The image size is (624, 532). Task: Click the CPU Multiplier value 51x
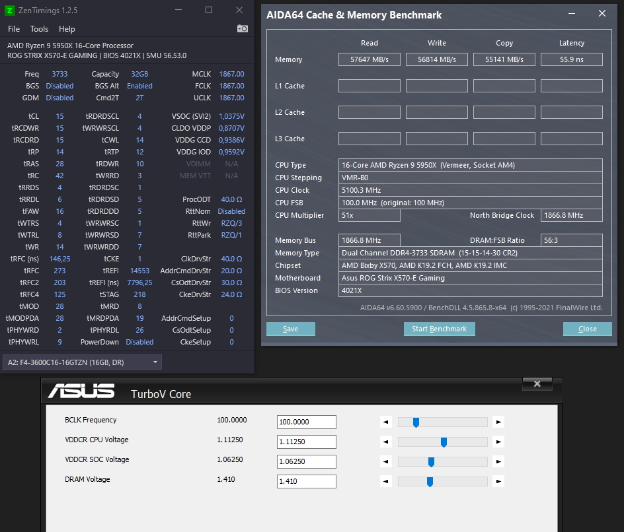pos(370,215)
